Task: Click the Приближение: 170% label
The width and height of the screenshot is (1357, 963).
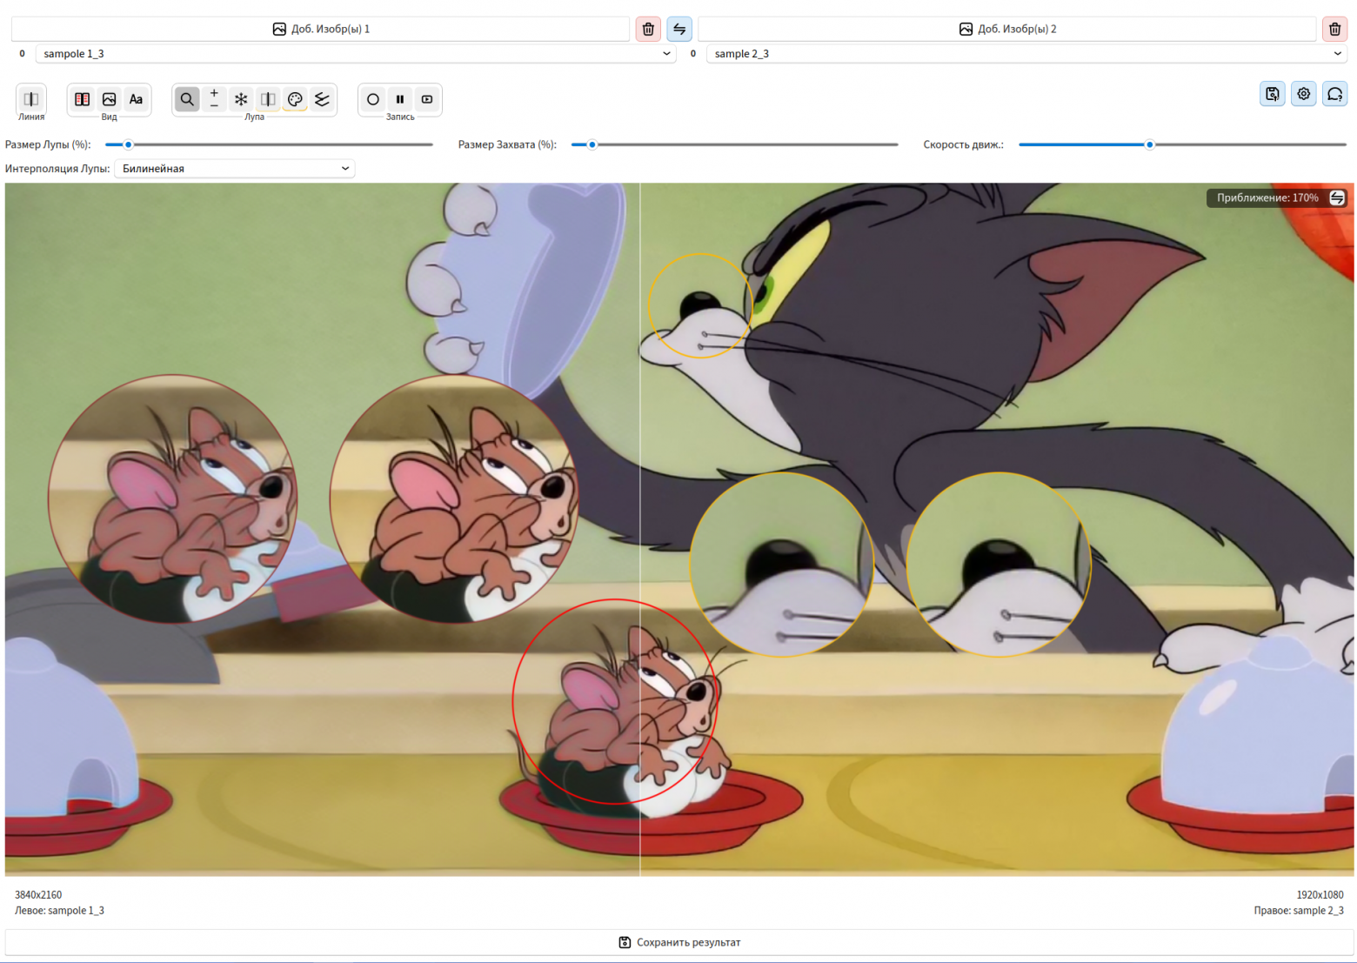Action: pyautogui.click(x=1267, y=198)
